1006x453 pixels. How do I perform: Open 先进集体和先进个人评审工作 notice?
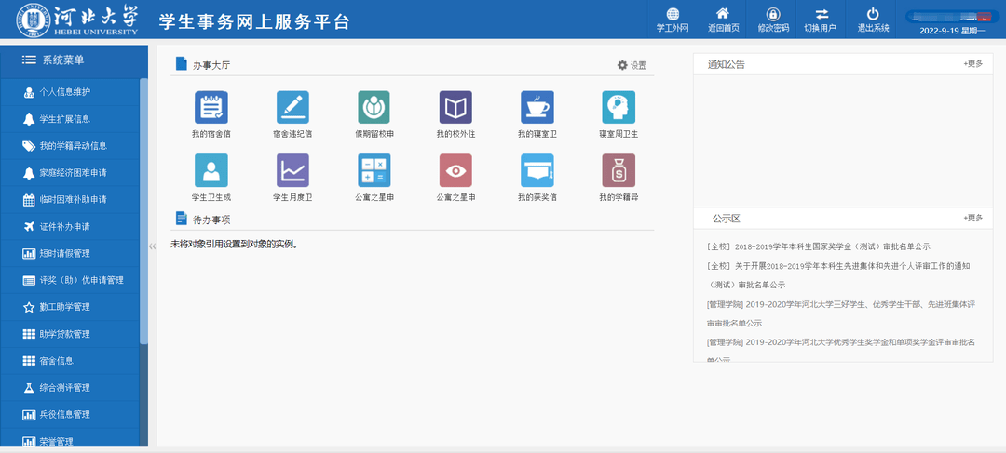(x=838, y=275)
